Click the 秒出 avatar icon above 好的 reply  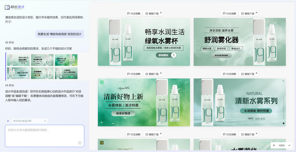tap(7, 43)
